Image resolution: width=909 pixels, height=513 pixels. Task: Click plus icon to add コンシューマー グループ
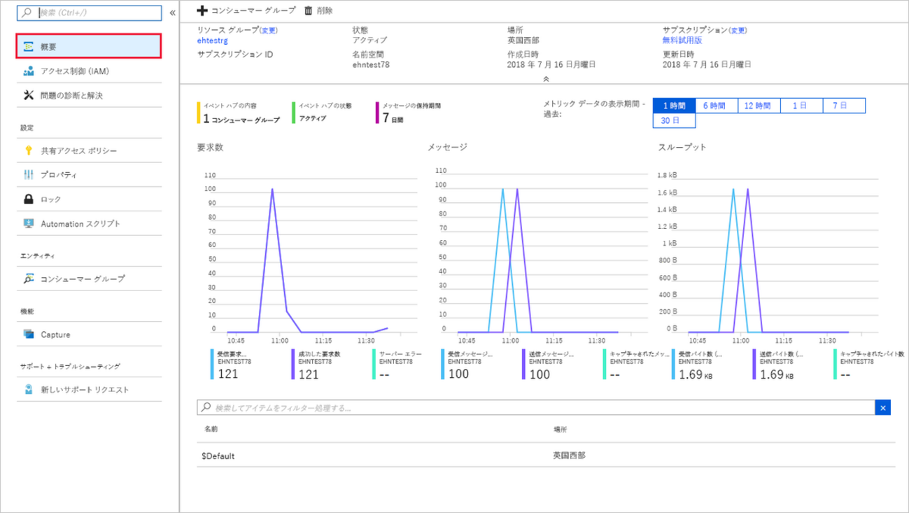pyautogui.click(x=203, y=10)
